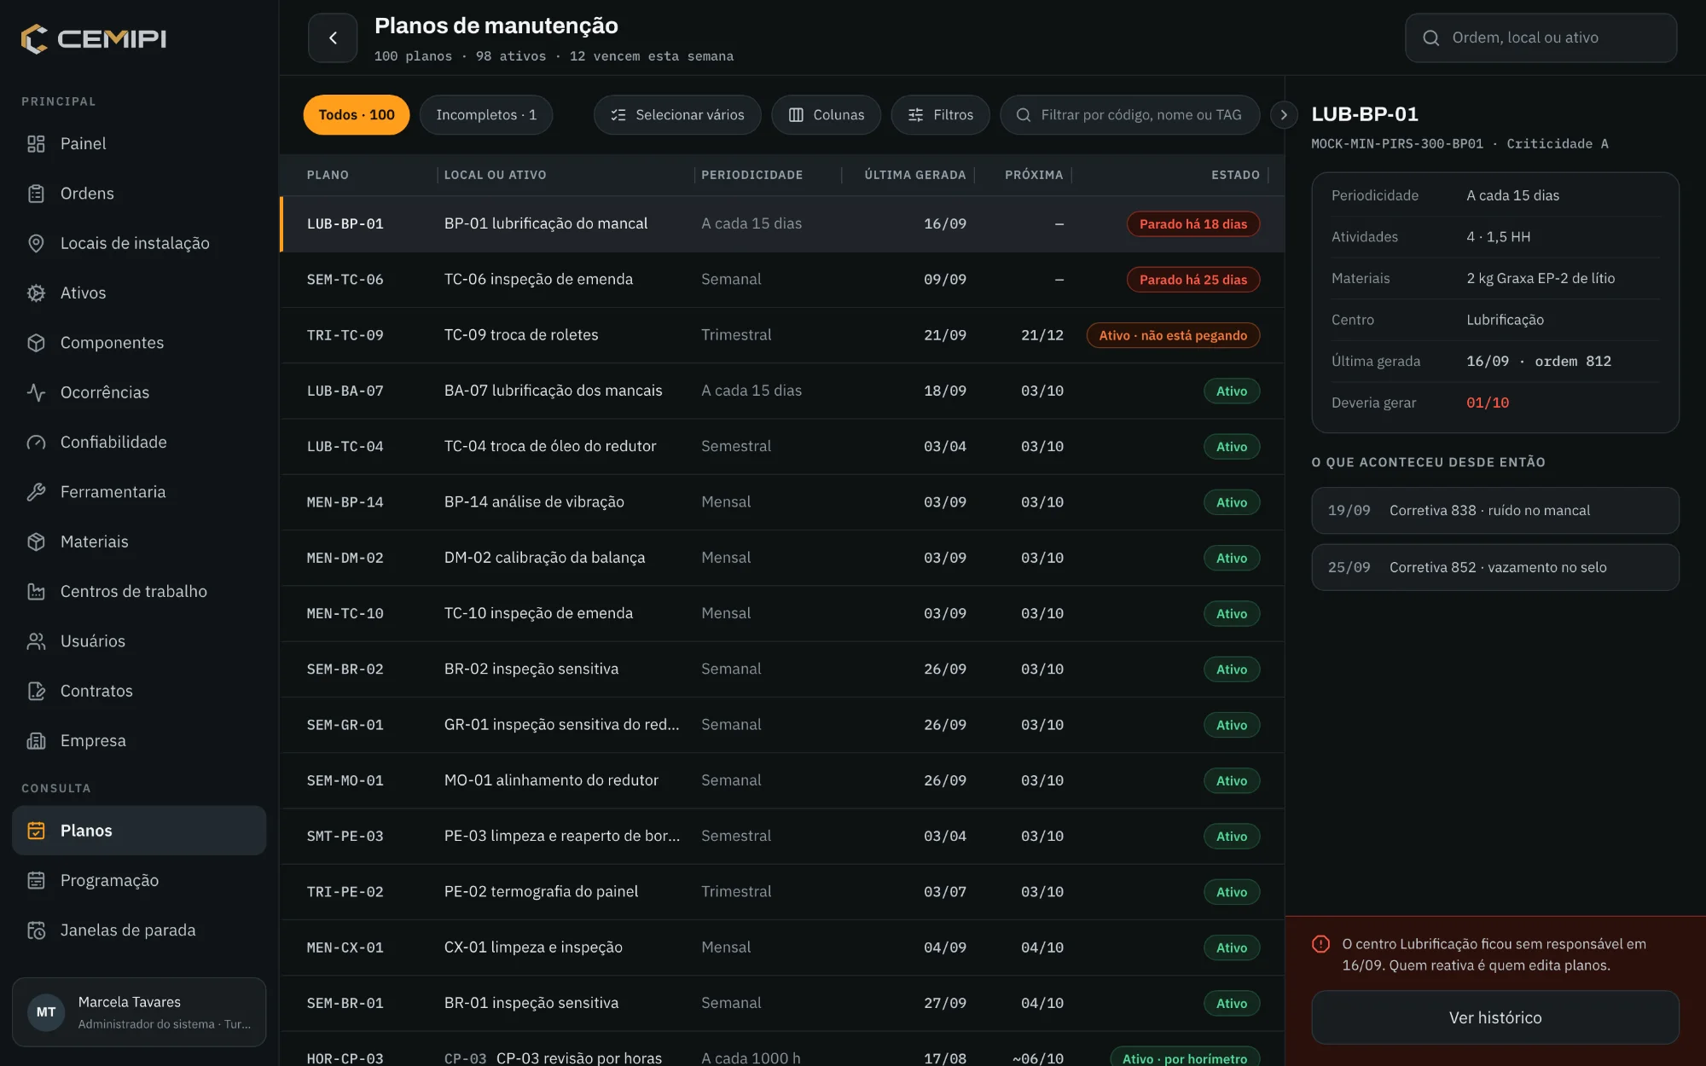Open Centros de trabalho factory icon
Viewport: 1706px width, 1066px height.
tap(36, 591)
